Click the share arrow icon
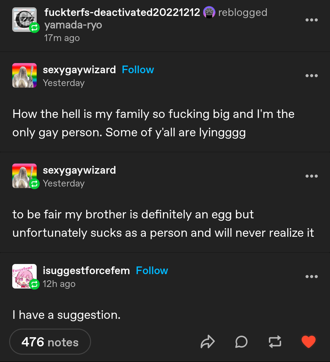 208,342
